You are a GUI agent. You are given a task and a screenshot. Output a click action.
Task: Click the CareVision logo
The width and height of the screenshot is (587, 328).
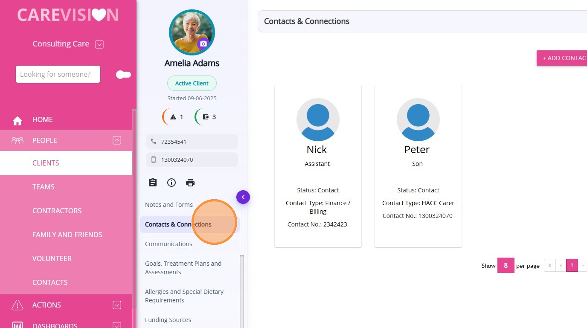[x=68, y=15]
